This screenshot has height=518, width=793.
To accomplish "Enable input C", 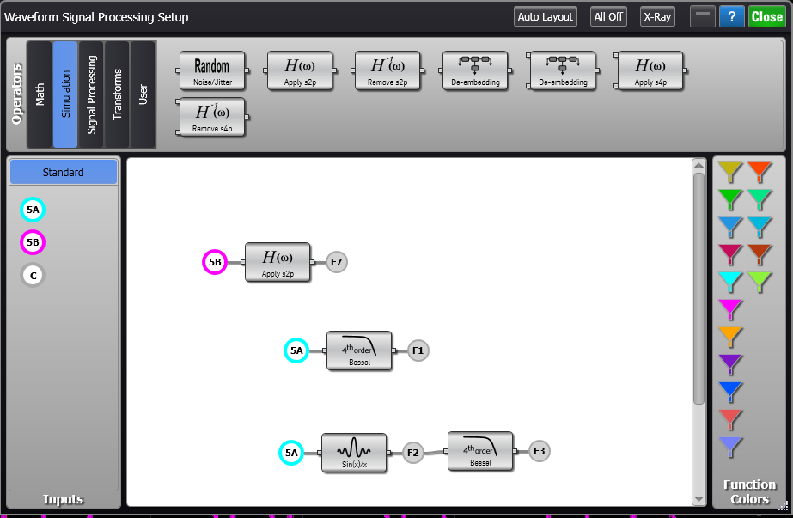I will [x=32, y=275].
